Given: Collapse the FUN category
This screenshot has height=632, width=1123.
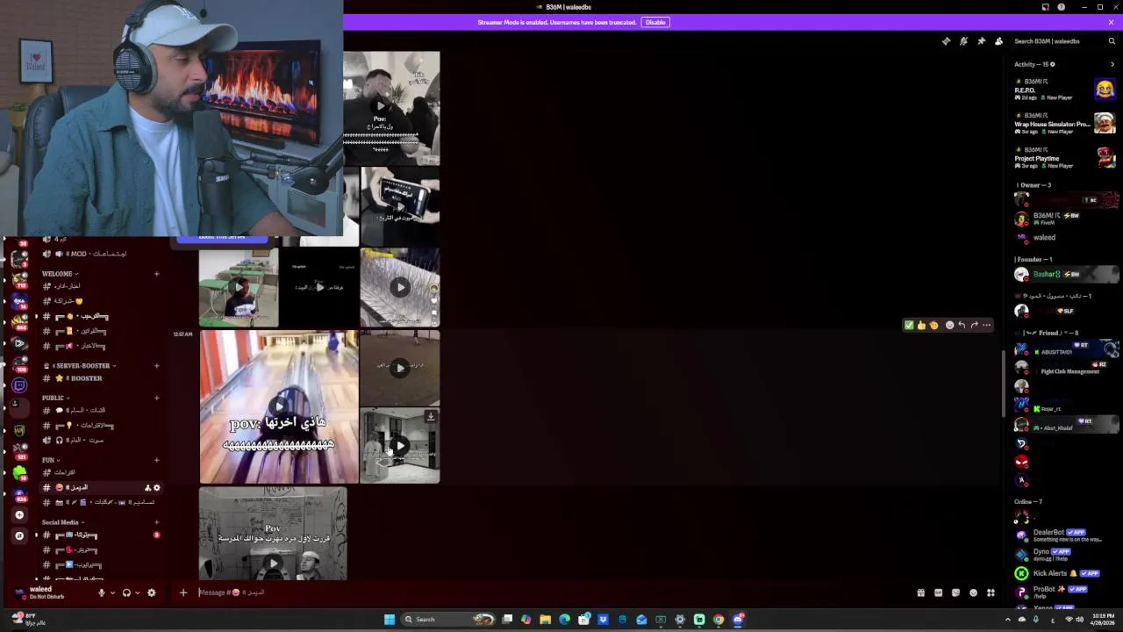Looking at the screenshot, I should click(x=50, y=460).
